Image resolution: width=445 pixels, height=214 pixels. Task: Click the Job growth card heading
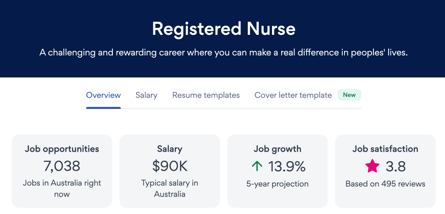[x=278, y=149]
